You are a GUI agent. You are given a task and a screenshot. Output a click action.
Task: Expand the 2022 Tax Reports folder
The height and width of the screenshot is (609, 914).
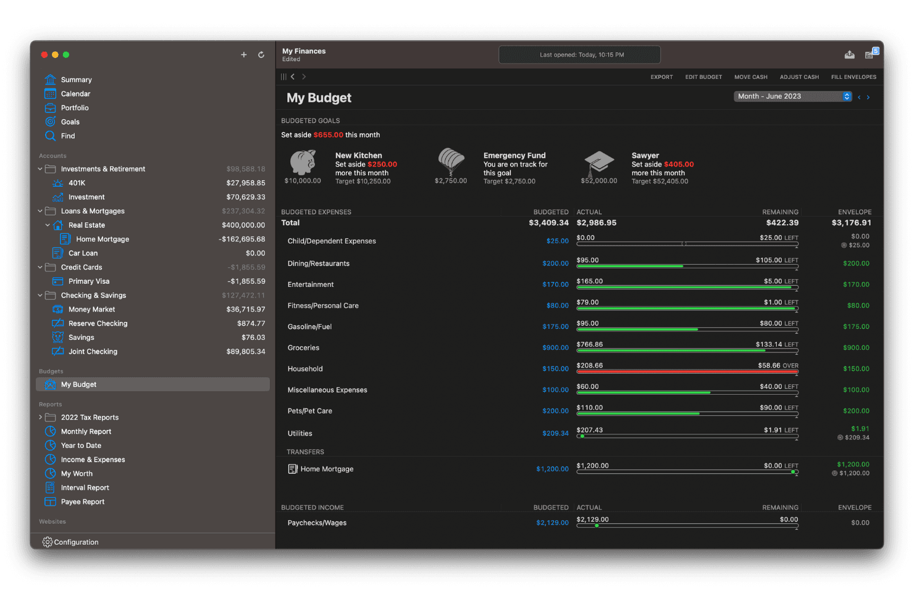pos(40,418)
